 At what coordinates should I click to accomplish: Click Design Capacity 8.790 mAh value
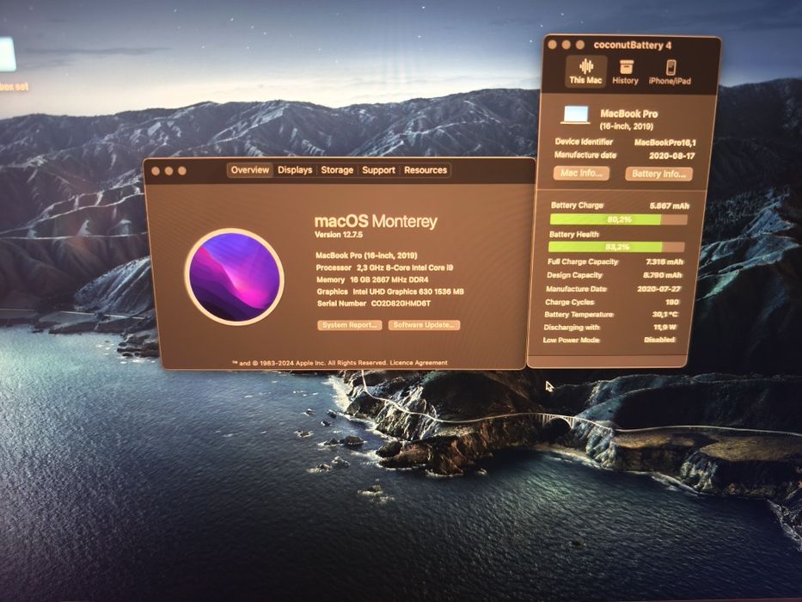click(663, 275)
